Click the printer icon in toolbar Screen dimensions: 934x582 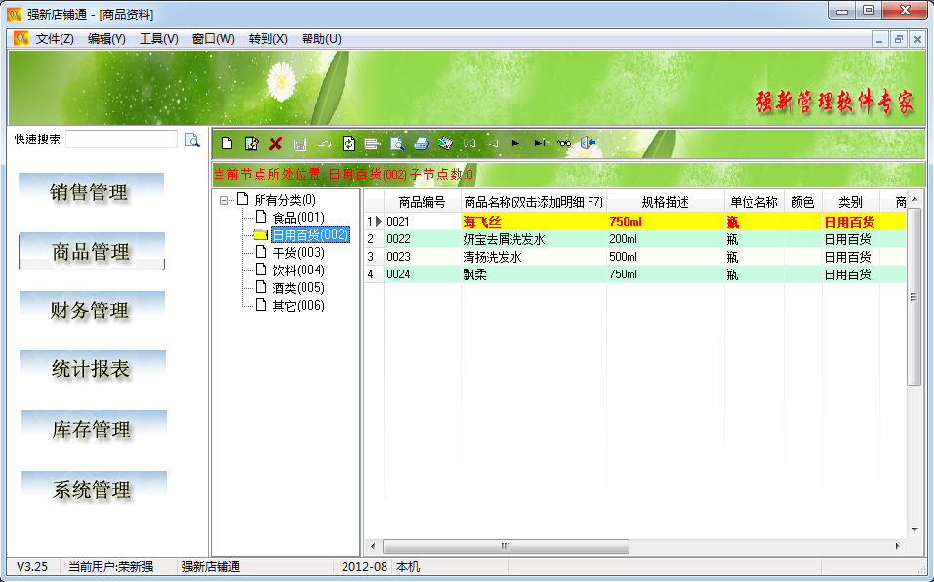point(422,144)
